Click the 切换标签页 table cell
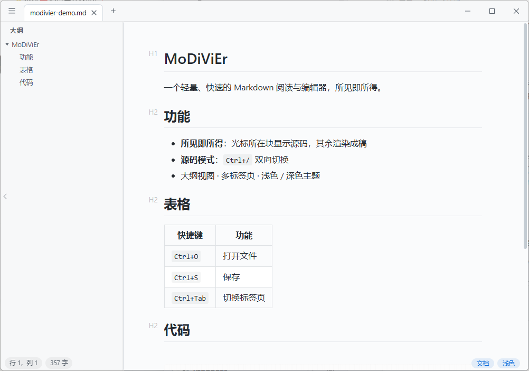 pyautogui.click(x=244, y=298)
